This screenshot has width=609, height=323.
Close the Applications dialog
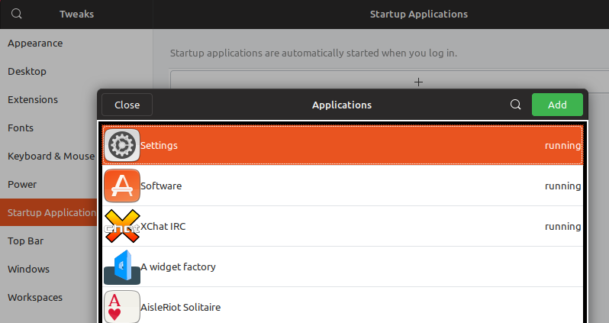pyautogui.click(x=127, y=105)
